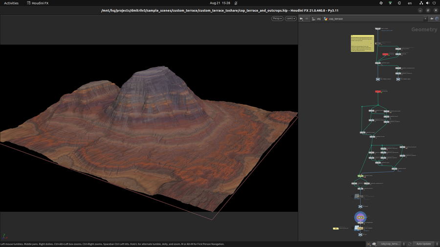Open the cam1 camera dropdown
Image resolution: width=440 pixels, height=247 pixels.
tap(290, 19)
